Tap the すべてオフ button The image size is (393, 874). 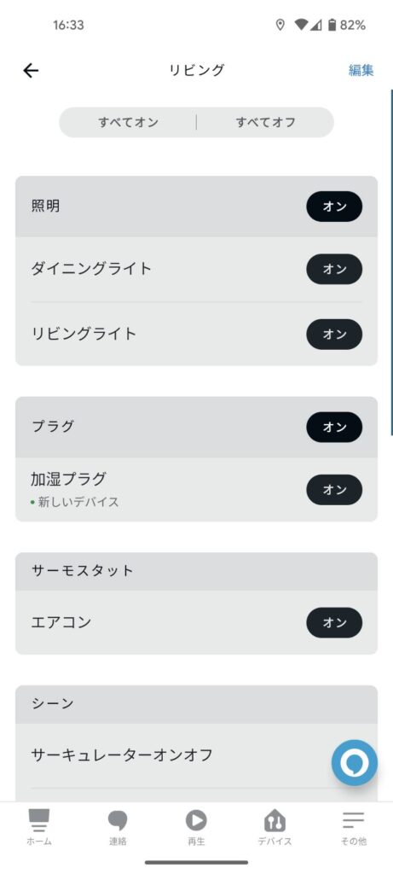click(265, 122)
